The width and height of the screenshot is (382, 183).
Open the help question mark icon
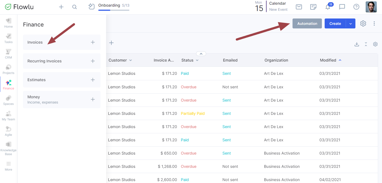(356, 7)
